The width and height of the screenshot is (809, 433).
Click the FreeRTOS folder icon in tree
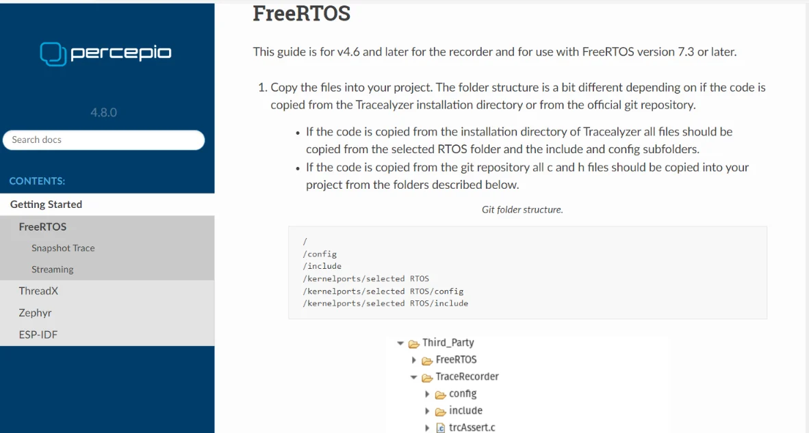point(427,360)
